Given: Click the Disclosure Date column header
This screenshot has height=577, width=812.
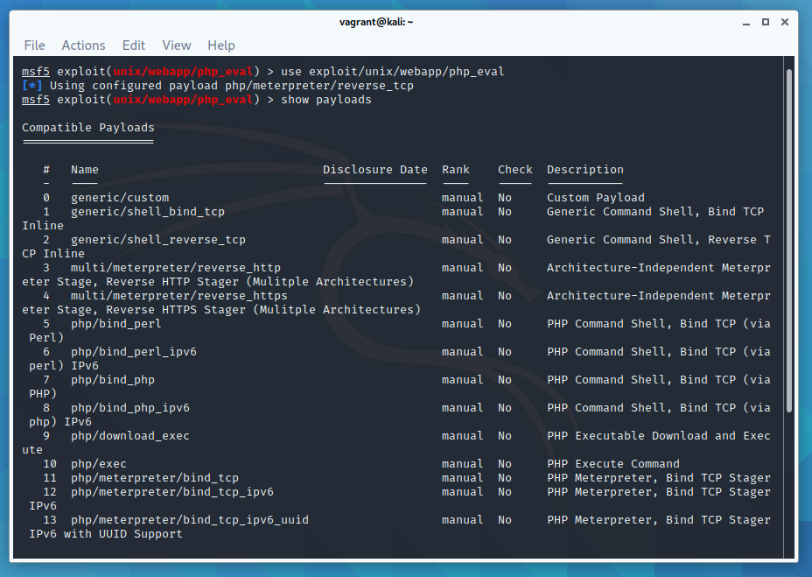Looking at the screenshot, I should pos(375,169).
